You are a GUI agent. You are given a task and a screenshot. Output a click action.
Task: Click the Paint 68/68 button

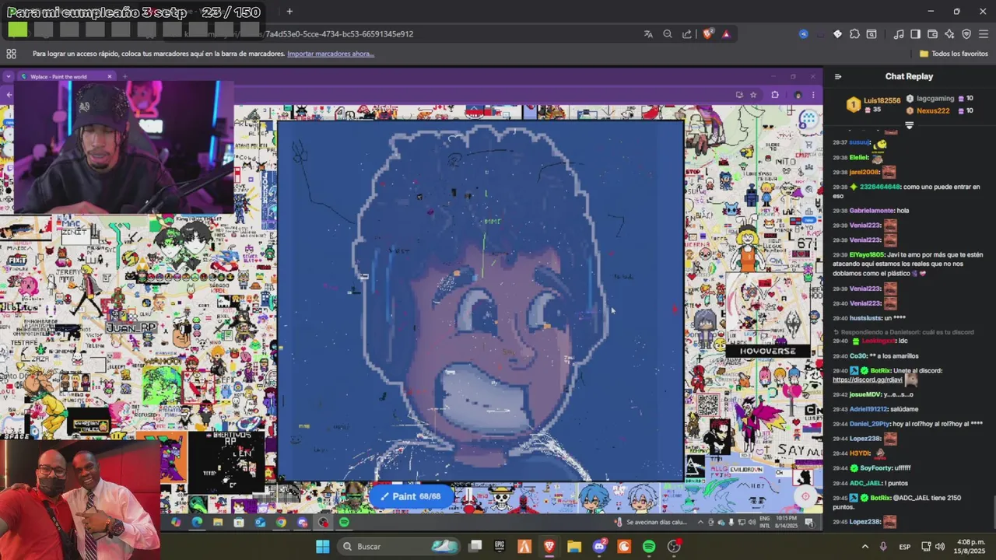411,496
